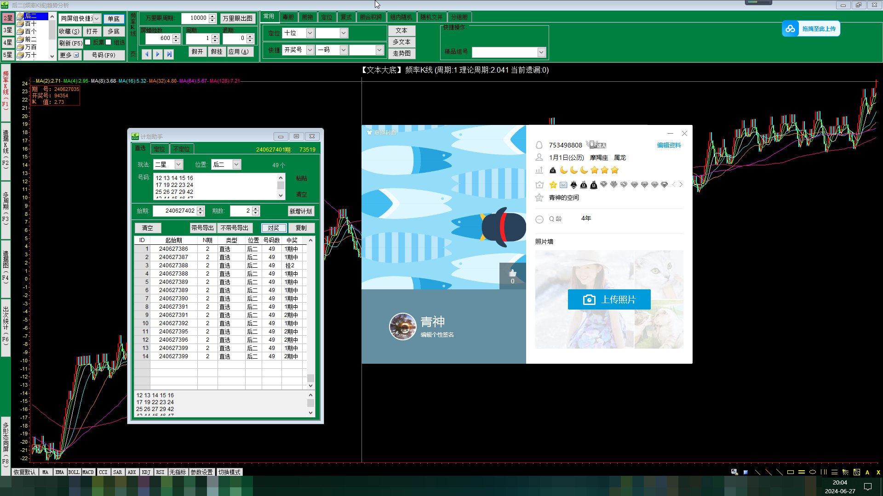Select the vertical lines drawing tool

824,472
